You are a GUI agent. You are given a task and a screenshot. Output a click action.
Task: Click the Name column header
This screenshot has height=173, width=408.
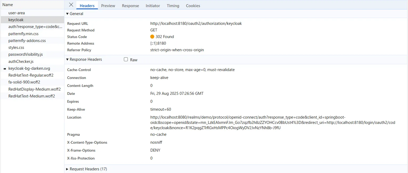(x=8, y=5)
